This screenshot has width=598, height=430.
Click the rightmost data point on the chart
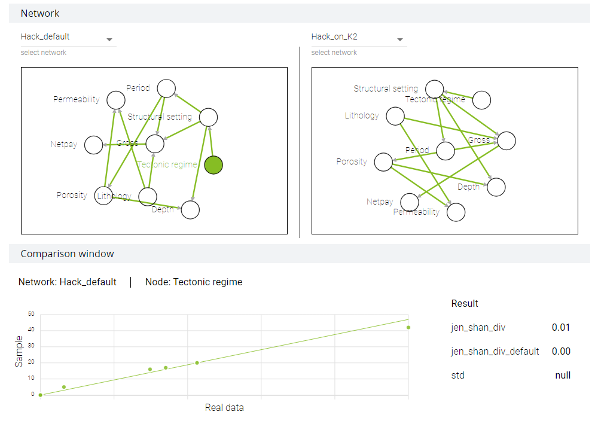(x=408, y=327)
